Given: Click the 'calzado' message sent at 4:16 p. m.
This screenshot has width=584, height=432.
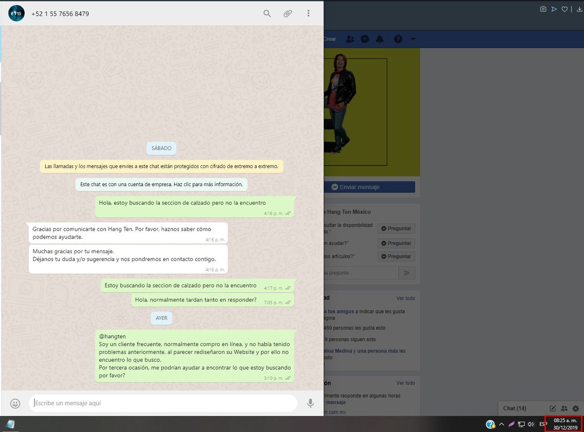Looking at the screenshot, I should (x=195, y=207).
